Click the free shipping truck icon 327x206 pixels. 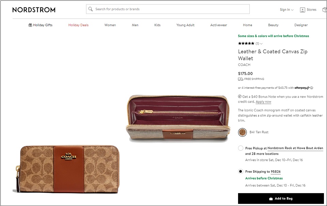click(240, 79)
